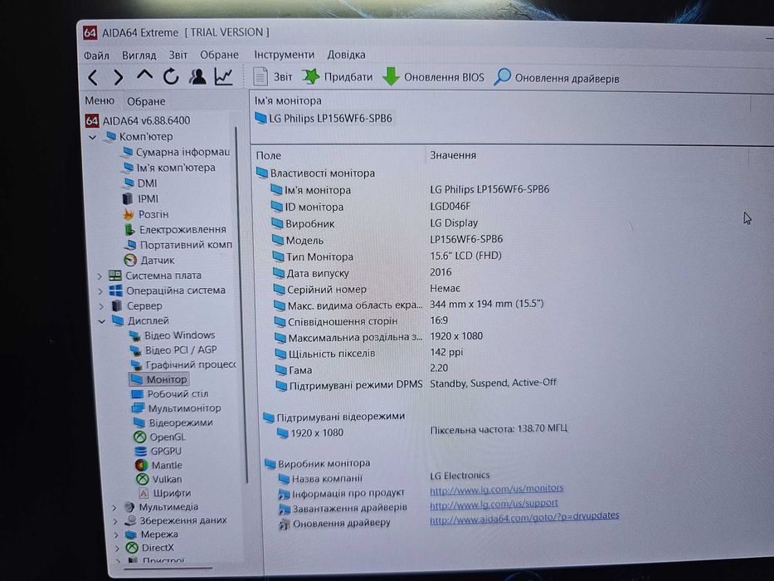Expand the Сервер tree node
The image size is (774, 581).
pos(100,306)
